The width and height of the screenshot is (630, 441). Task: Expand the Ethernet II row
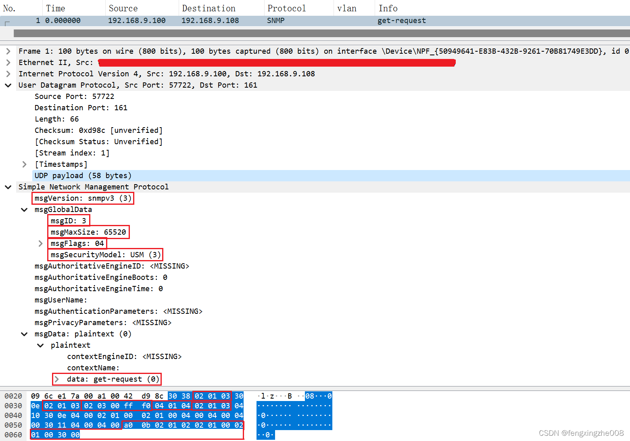(x=8, y=63)
